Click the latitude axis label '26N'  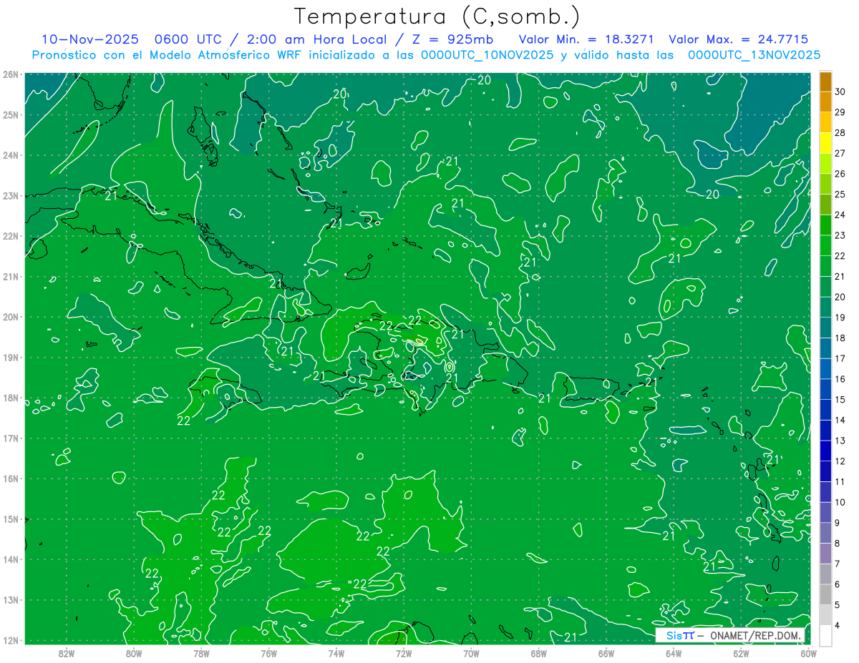(11, 74)
